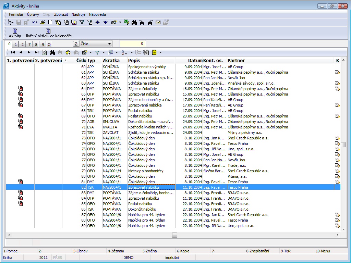
Task: Click Uložení aktivity do kalendáře button
Action: click(x=48, y=33)
